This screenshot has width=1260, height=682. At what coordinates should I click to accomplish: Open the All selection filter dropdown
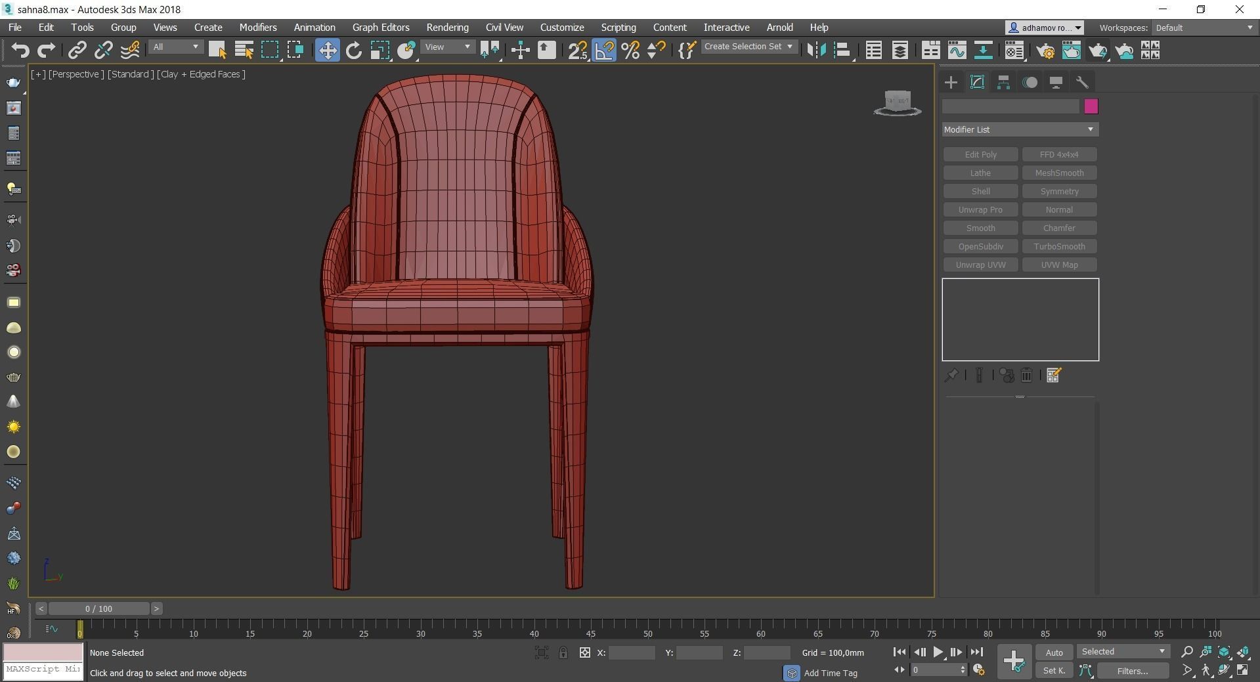click(x=175, y=47)
